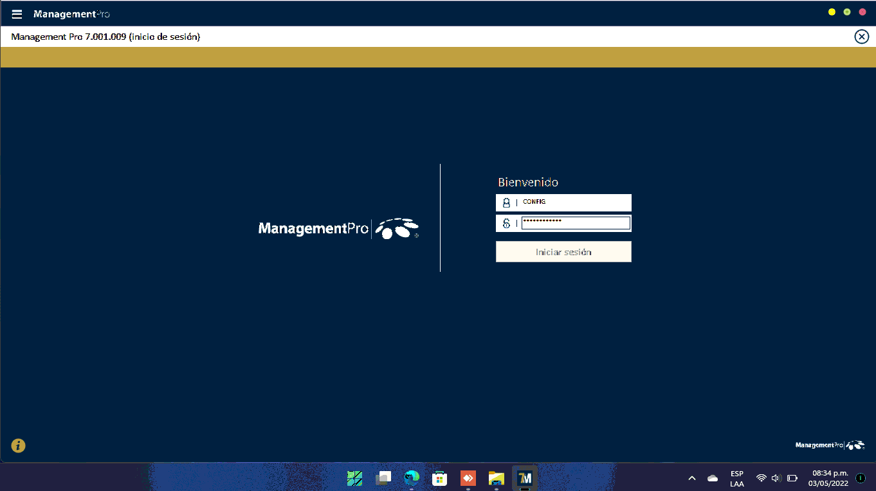Expand hidden system tray icons chevron
The height and width of the screenshot is (491, 876).
(692, 478)
